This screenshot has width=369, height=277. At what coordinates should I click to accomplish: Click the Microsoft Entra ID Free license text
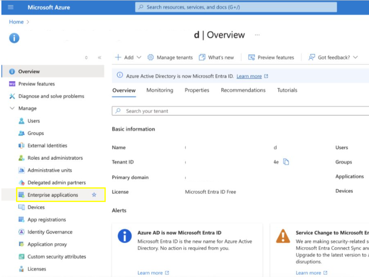[210, 192]
